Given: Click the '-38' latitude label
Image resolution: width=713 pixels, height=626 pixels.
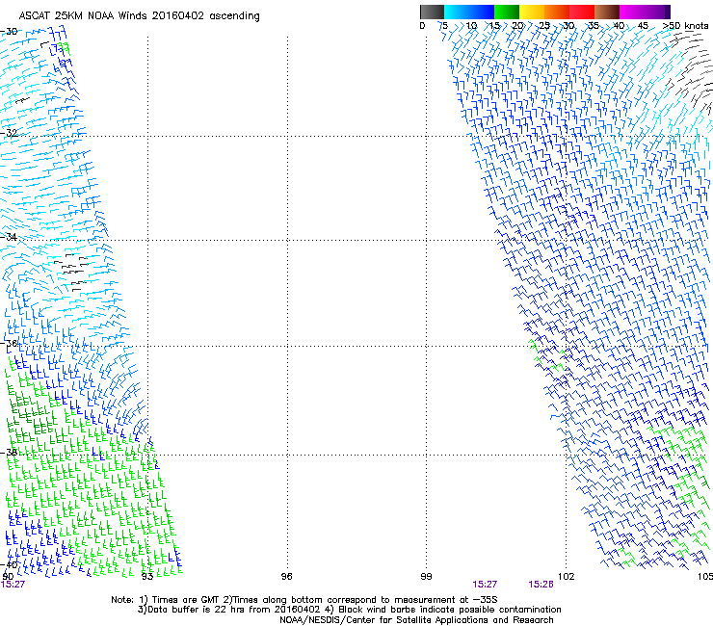Looking at the screenshot, I should 9,452.
